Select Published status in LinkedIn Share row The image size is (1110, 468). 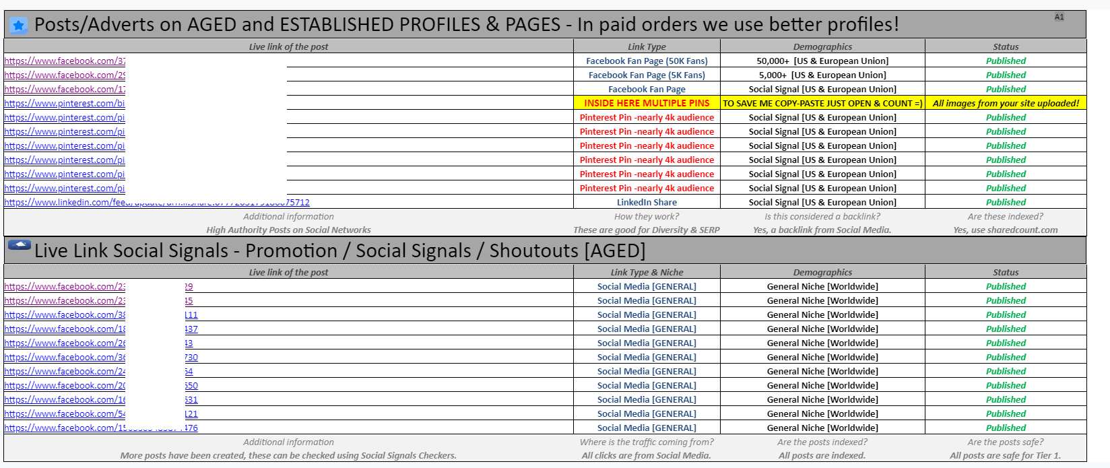[1006, 202]
